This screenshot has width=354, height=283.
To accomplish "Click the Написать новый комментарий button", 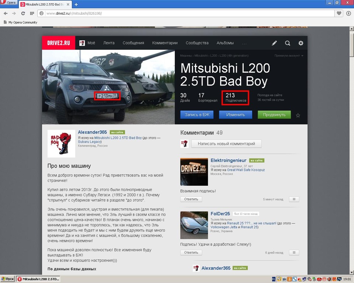I will tap(226, 144).
